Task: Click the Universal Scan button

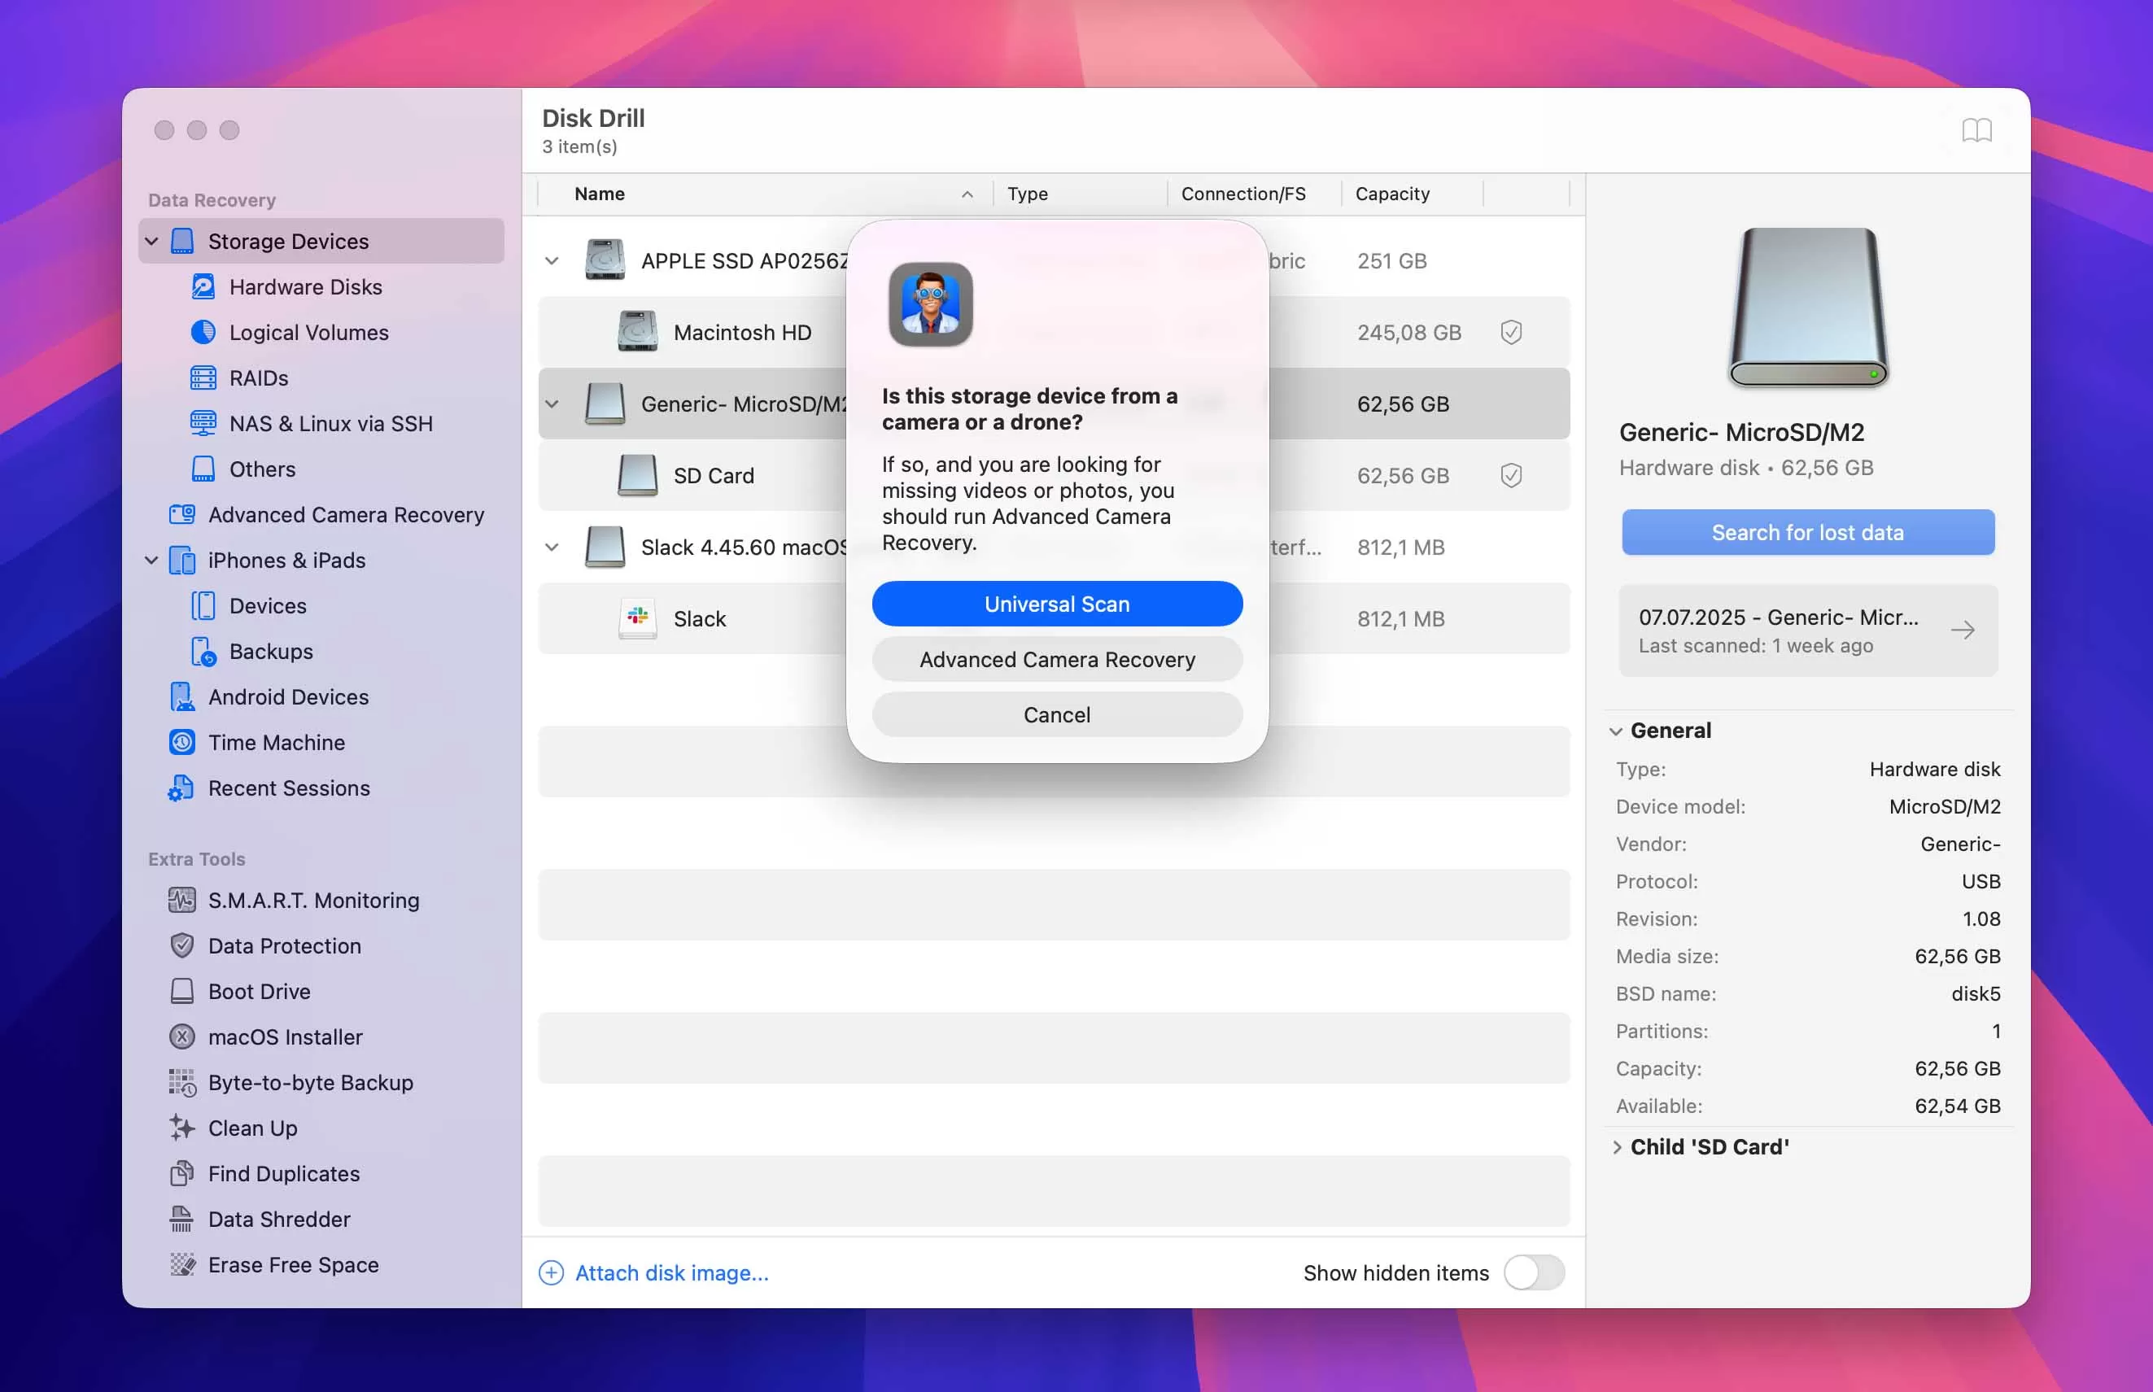Action: tap(1057, 603)
